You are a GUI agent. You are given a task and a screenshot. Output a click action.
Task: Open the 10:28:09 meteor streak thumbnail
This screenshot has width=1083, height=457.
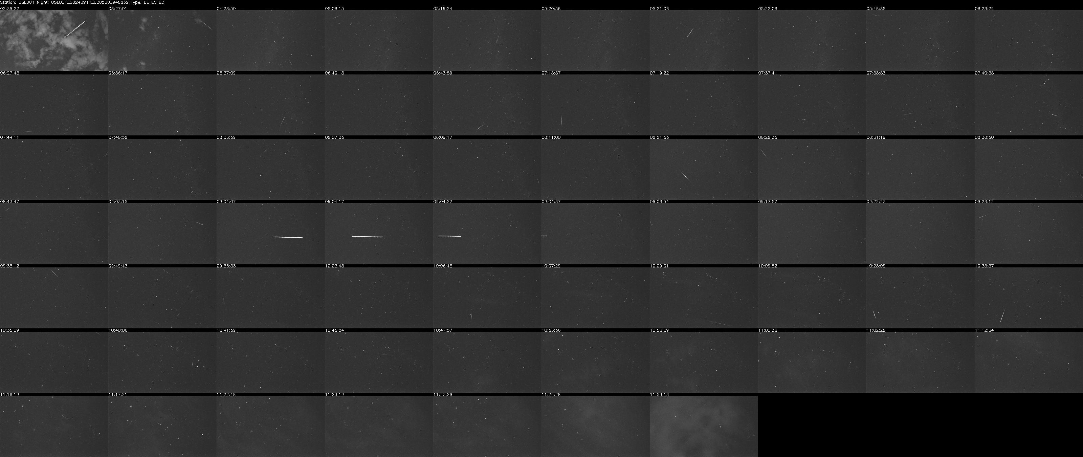coord(920,298)
